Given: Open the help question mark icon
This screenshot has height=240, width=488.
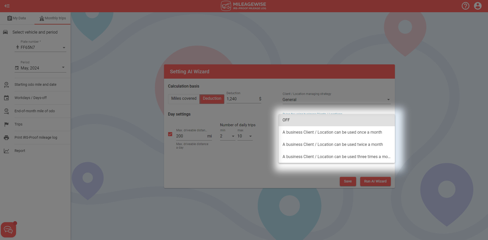Looking at the screenshot, I should click(465, 6).
